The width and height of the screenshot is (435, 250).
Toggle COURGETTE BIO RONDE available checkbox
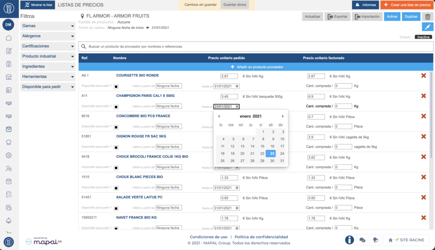[x=116, y=87]
